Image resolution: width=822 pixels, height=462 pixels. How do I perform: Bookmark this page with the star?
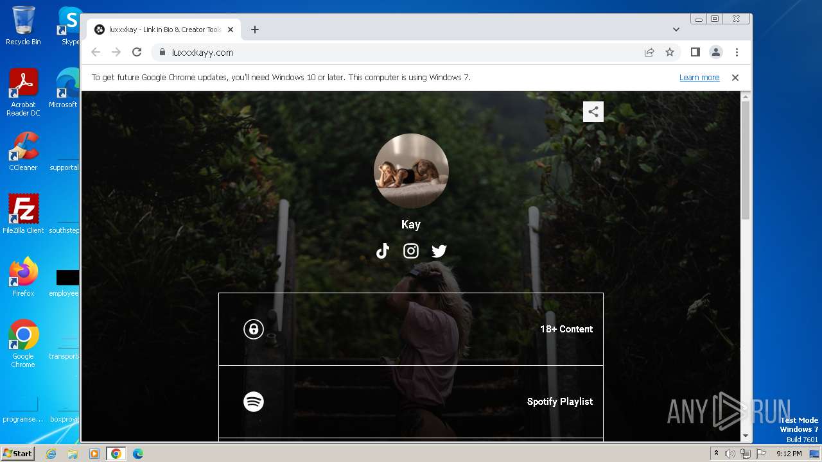pyautogui.click(x=670, y=53)
